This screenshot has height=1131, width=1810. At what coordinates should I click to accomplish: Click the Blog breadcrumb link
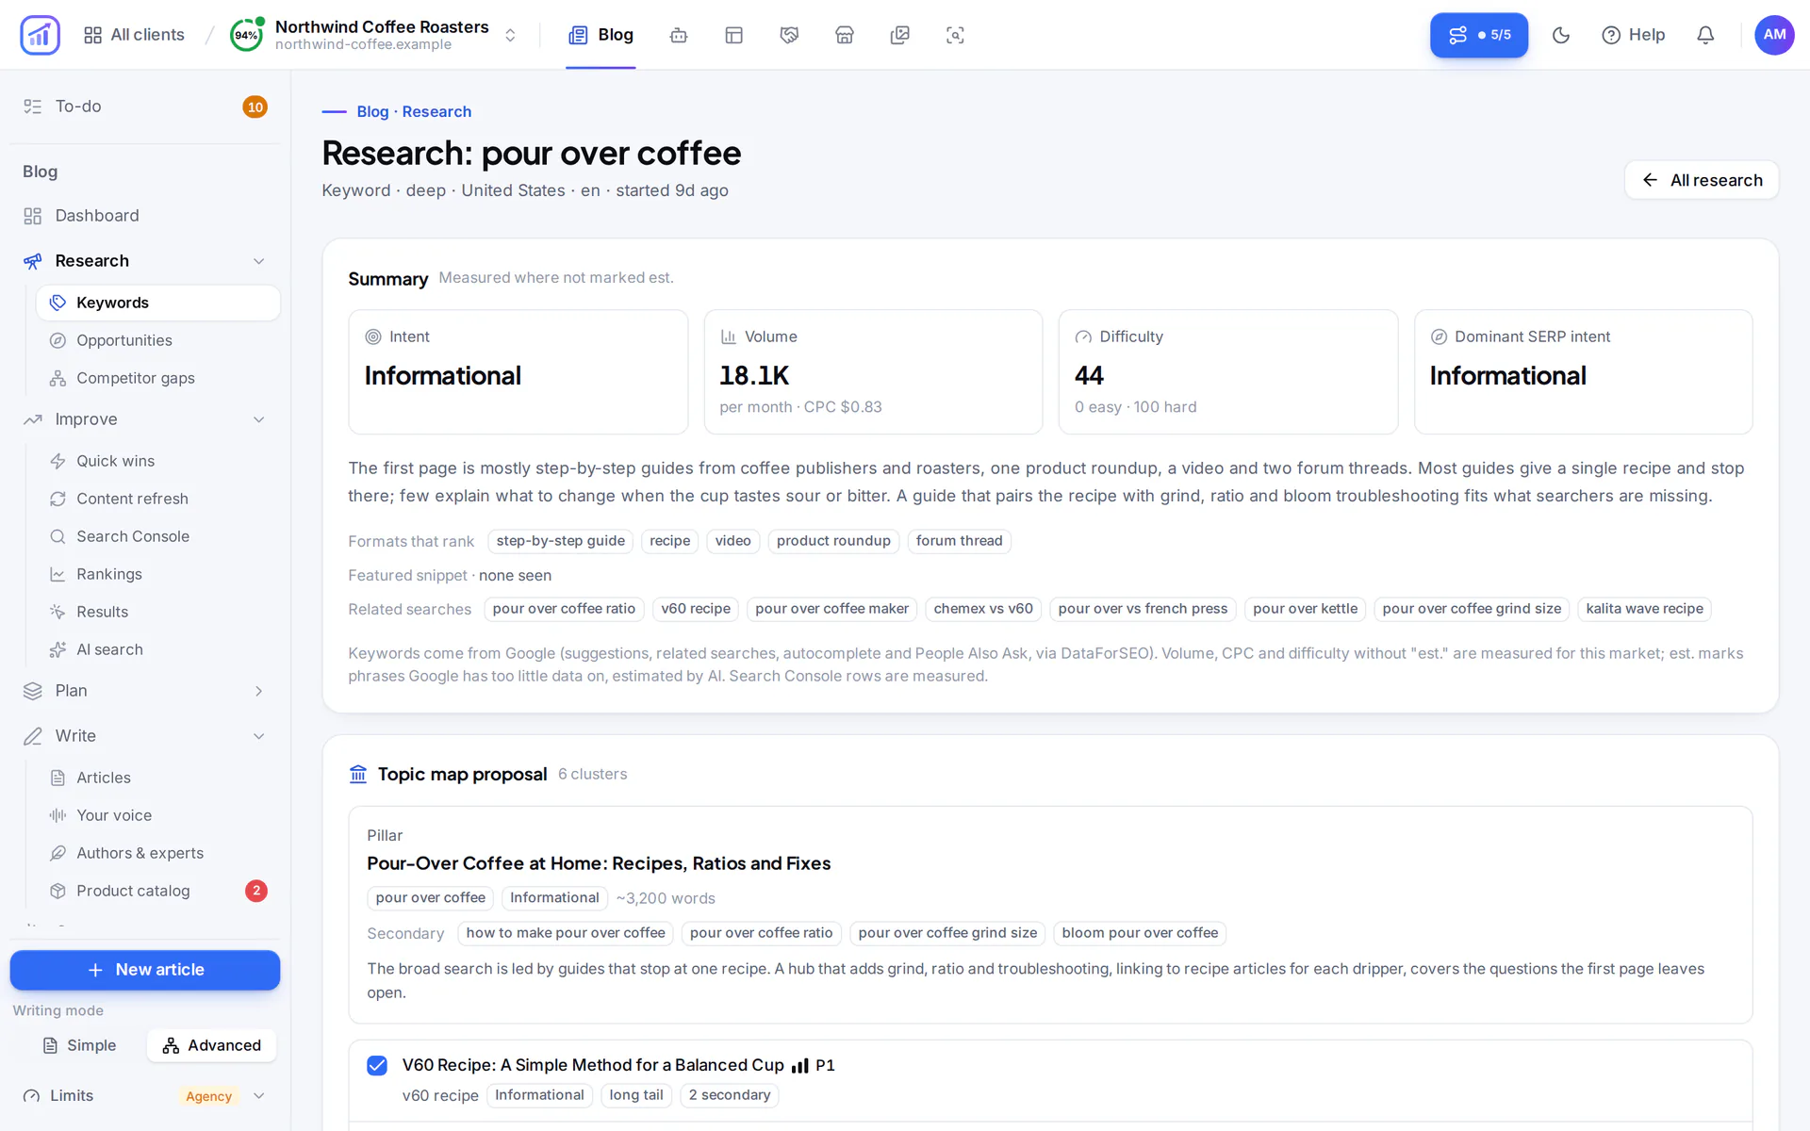pos(372,111)
